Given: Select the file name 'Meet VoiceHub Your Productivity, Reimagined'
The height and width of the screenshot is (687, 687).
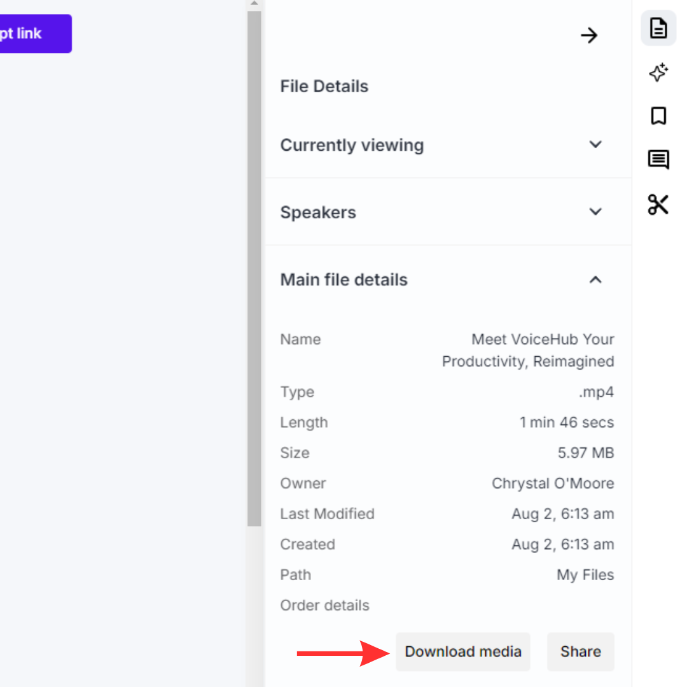Looking at the screenshot, I should 527,350.
